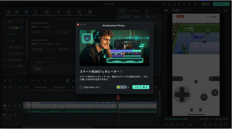Switch to the ビデオ properties tab
The width and height of the screenshot is (232, 129).
pos(122,11)
